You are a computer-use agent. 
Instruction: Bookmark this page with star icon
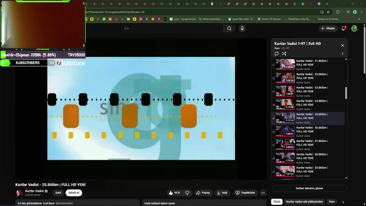click(x=328, y=12)
